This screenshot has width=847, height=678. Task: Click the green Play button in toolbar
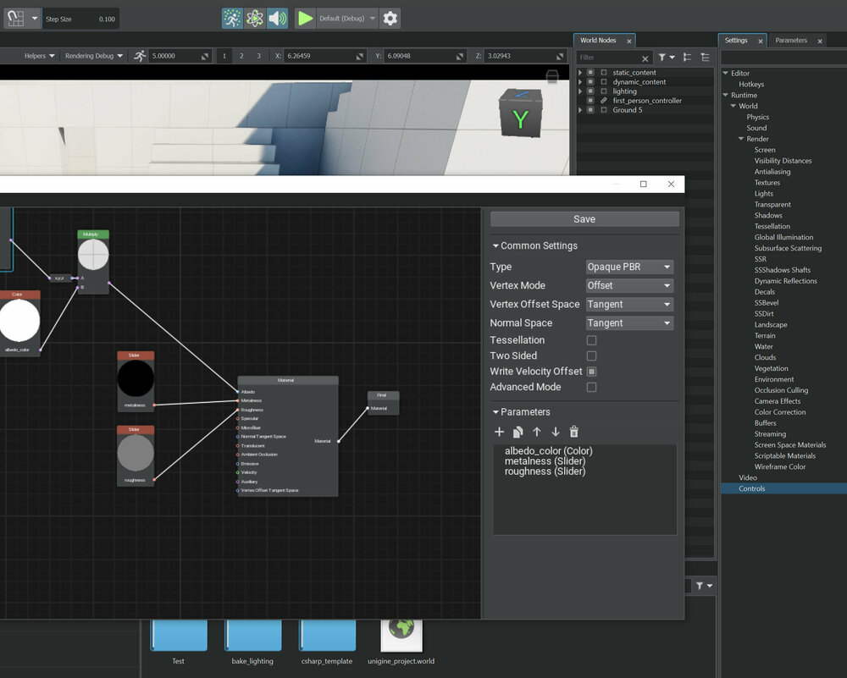click(x=304, y=18)
